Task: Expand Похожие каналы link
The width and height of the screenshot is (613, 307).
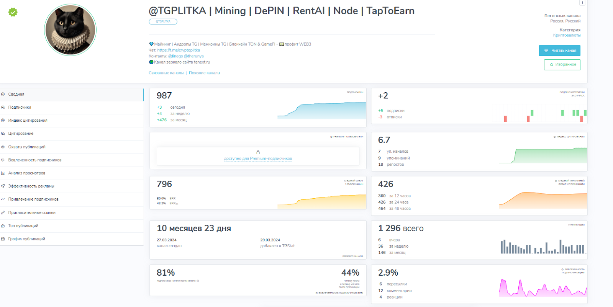Action: [x=204, y=73]
